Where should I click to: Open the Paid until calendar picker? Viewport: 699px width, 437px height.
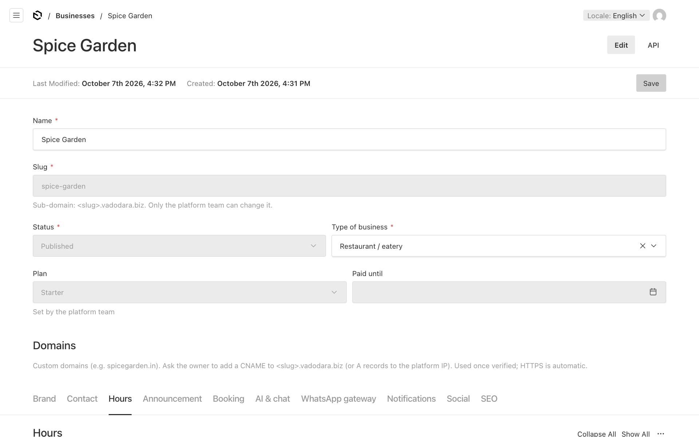click(653, 292)
